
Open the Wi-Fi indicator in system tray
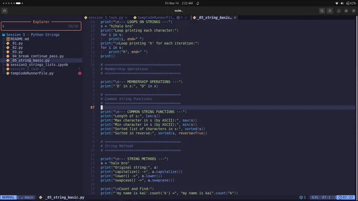(x=336, y=3)
